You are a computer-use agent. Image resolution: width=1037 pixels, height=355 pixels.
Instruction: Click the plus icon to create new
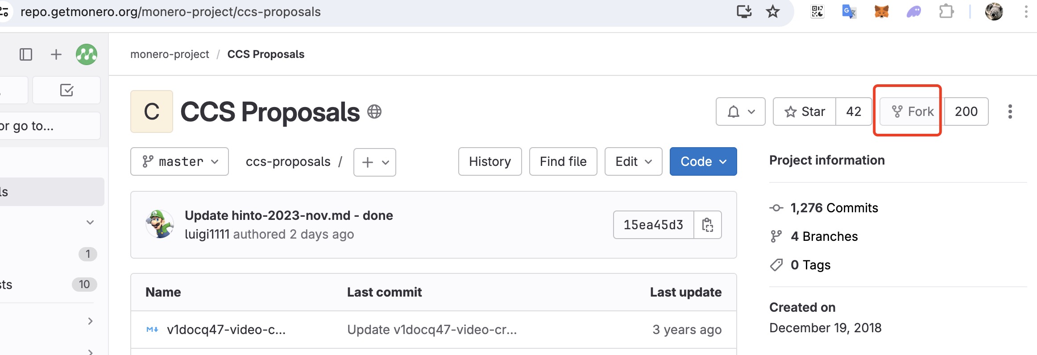pos(56,54)
